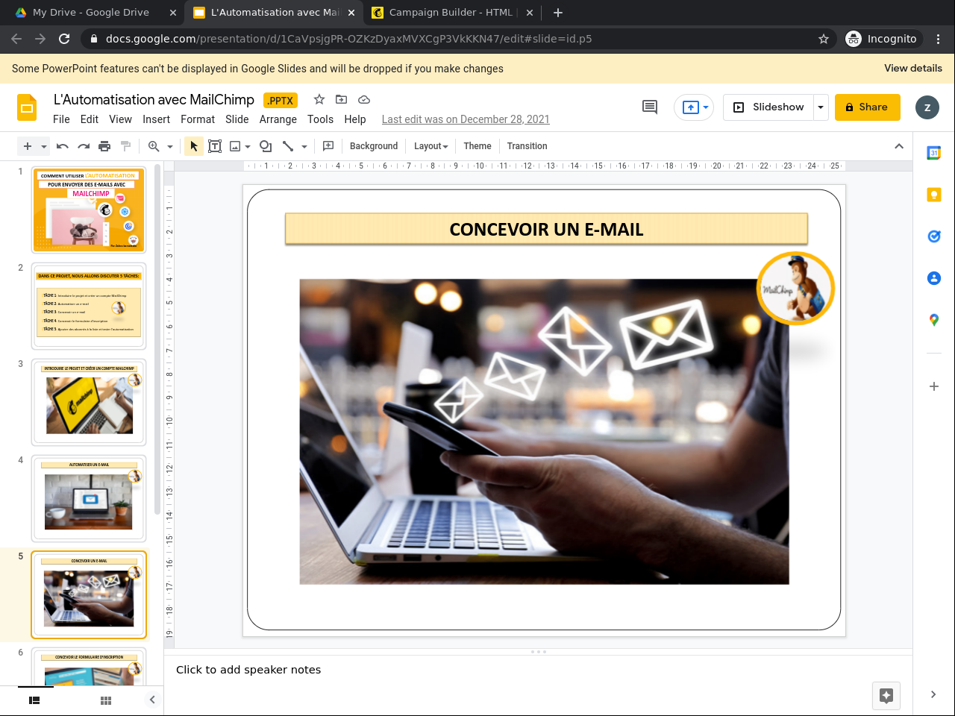Open the Last edit history link
The width and height of the screenshot is (955, 716).
(466, 119)
